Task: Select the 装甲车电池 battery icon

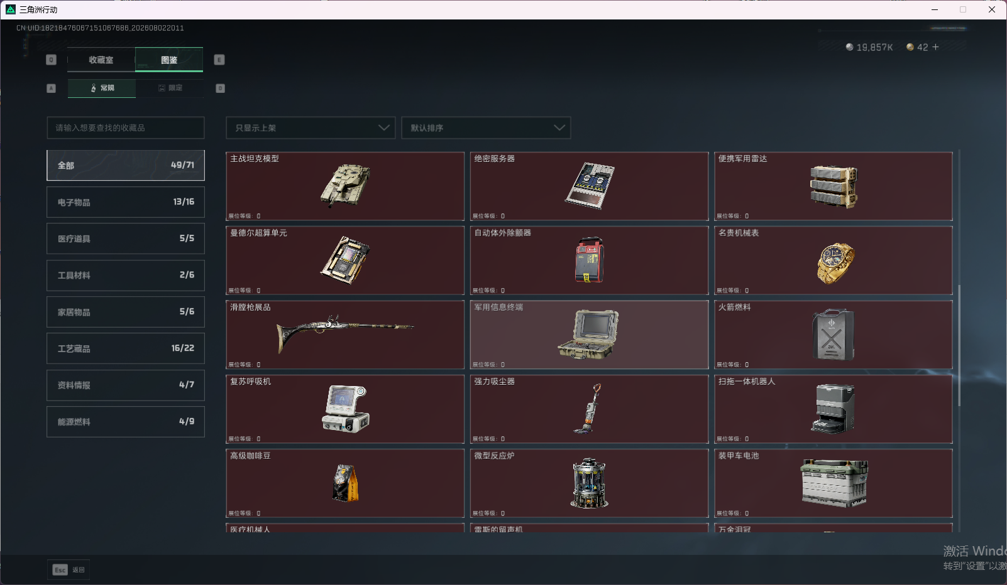Action: coord(834,483)
